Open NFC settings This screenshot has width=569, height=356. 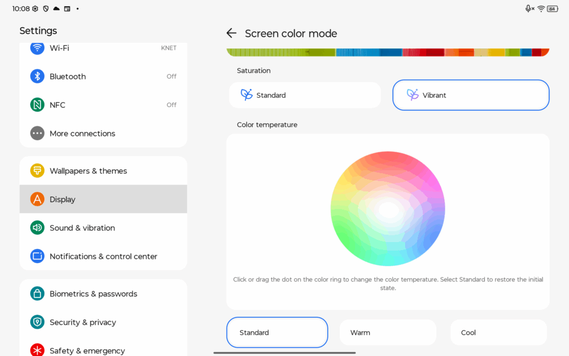point(104,105)
